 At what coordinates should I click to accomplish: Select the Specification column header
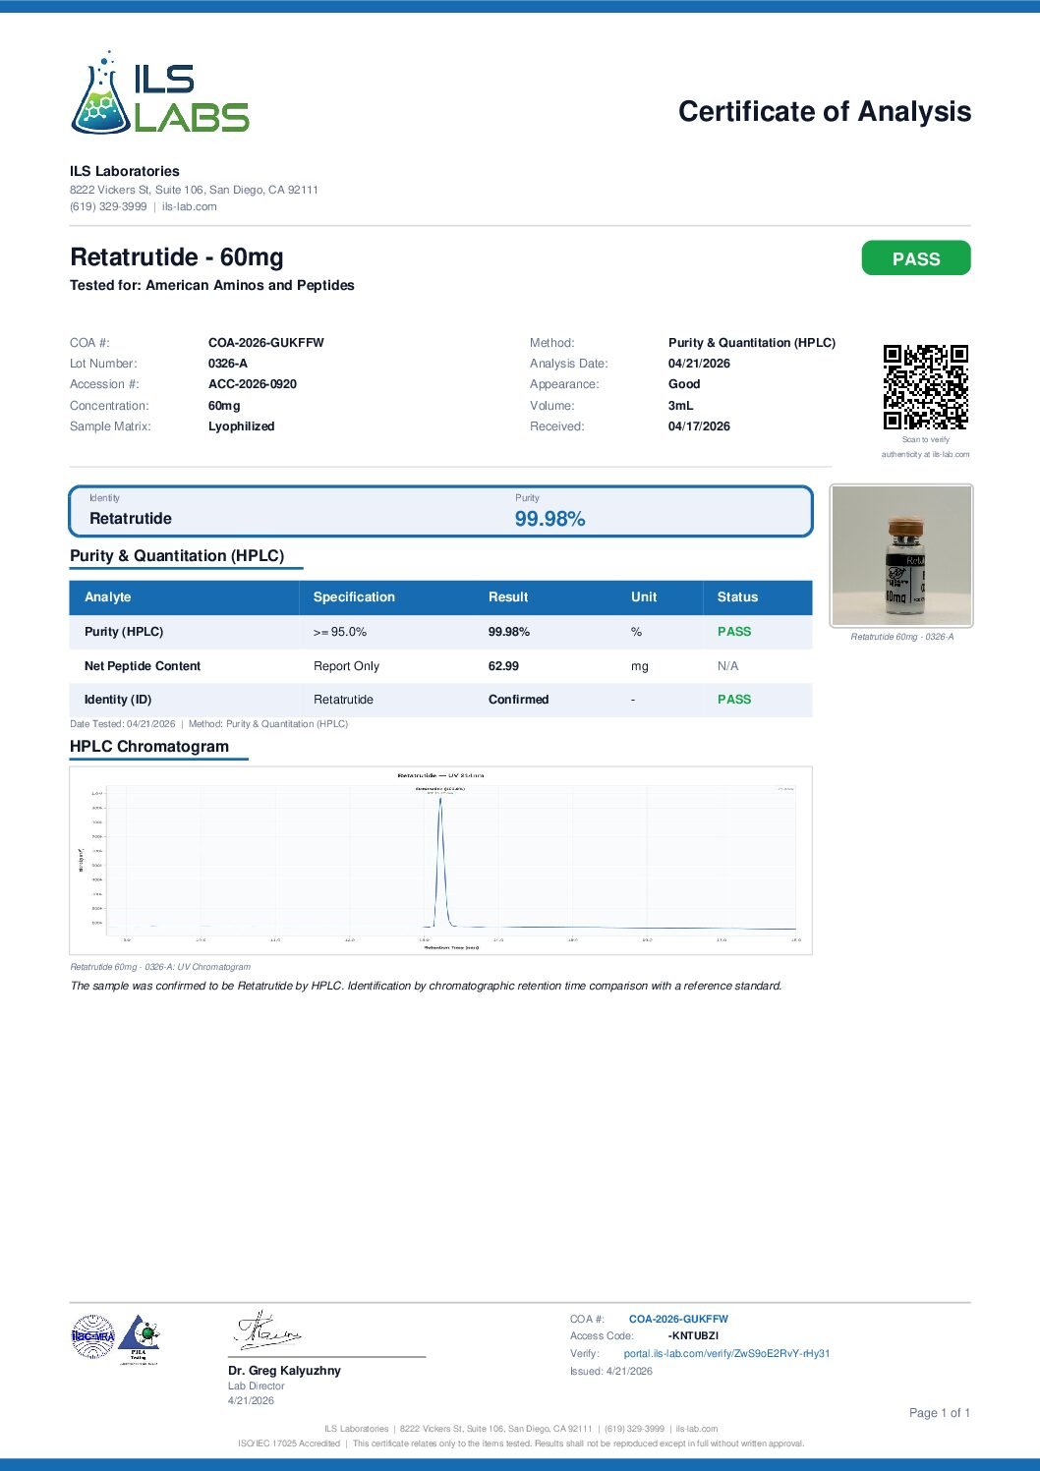click(354, 596)
